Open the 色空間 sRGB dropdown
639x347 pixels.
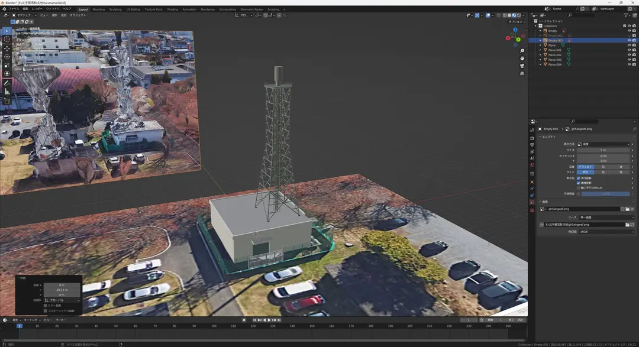[606, 232]
